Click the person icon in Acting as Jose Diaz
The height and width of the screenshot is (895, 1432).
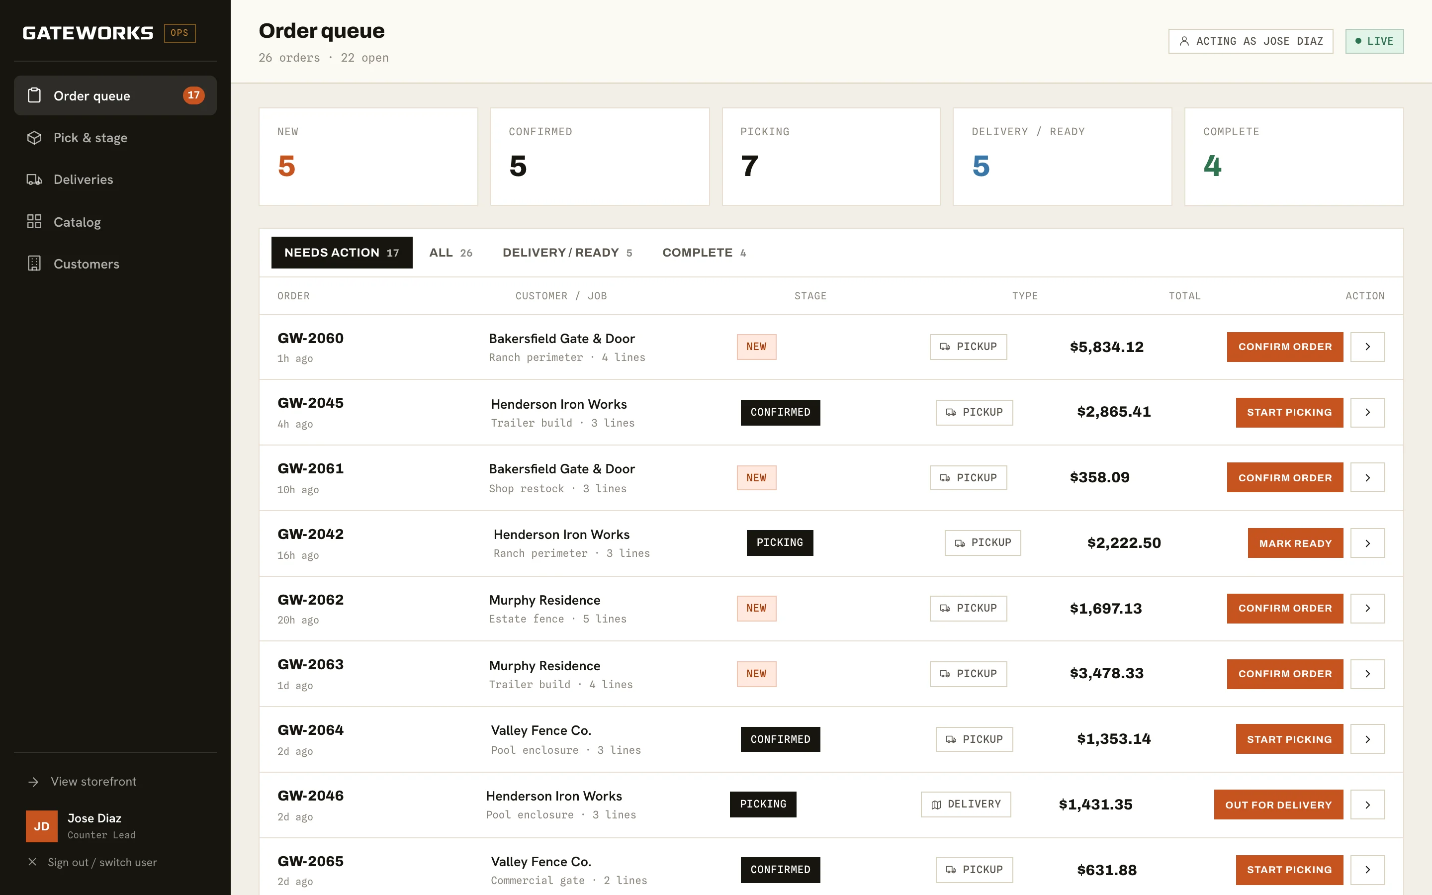[1184, 41]
